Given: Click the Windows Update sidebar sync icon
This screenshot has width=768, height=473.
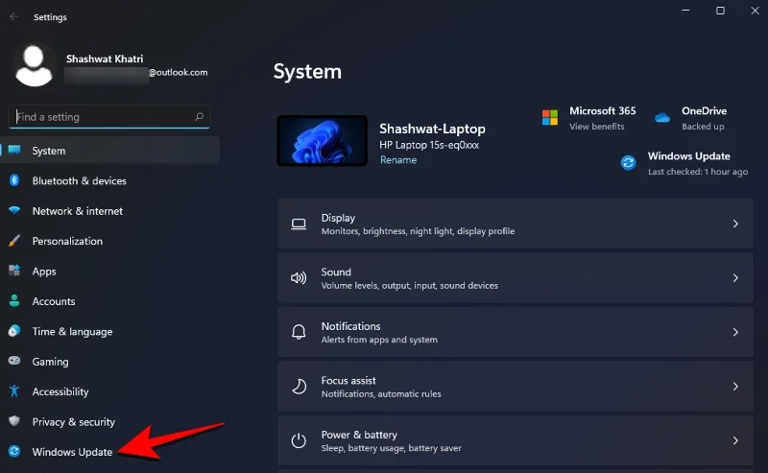Looking at the screenshot, I should [14, 451].
